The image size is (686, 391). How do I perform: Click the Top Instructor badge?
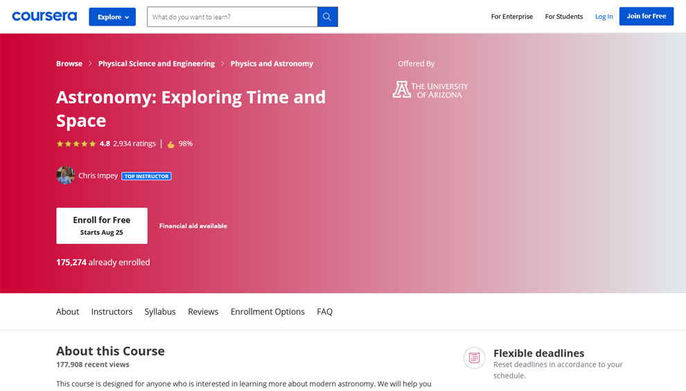click(146, 176)
